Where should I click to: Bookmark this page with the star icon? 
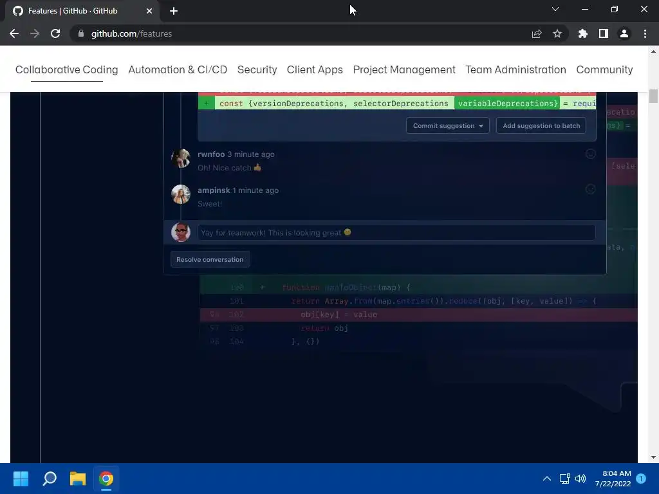[557, 33]
